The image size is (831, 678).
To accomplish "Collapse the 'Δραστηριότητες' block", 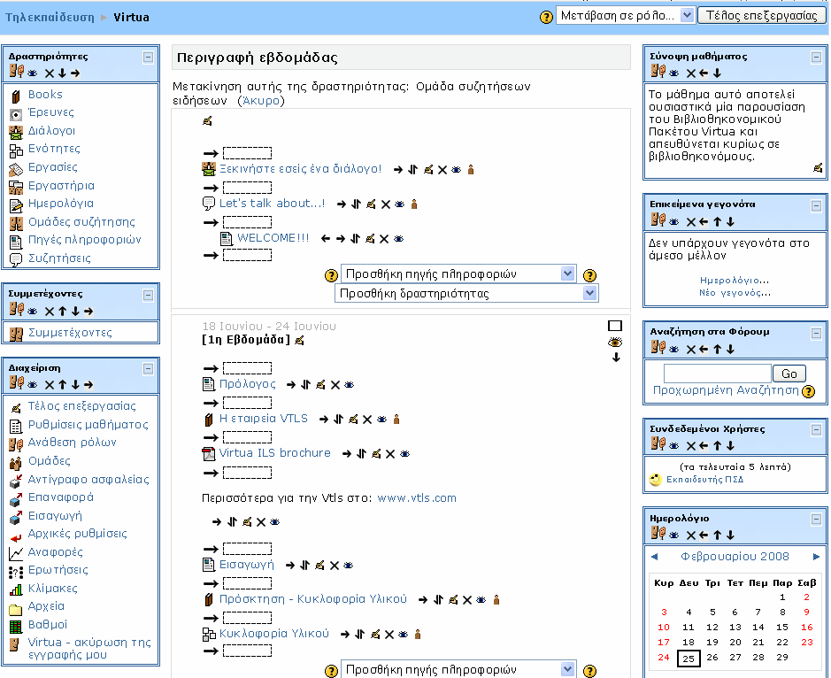I will [x=148, y=58].
